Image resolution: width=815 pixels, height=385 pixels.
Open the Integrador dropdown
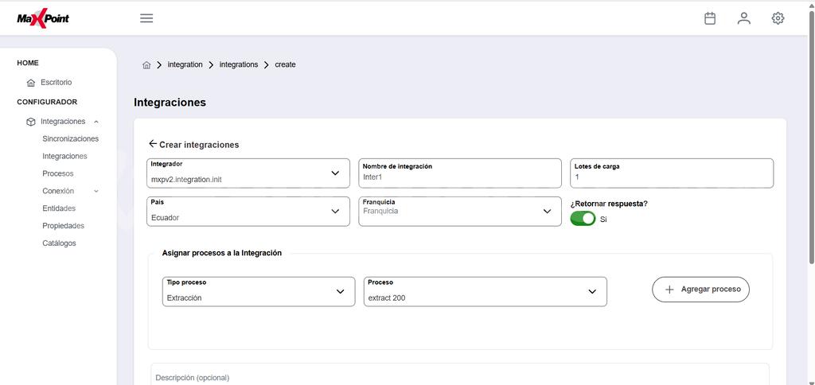click(x=248, y=173)
